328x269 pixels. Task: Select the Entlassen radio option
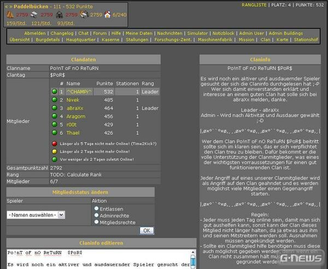(x=96, y=208)
